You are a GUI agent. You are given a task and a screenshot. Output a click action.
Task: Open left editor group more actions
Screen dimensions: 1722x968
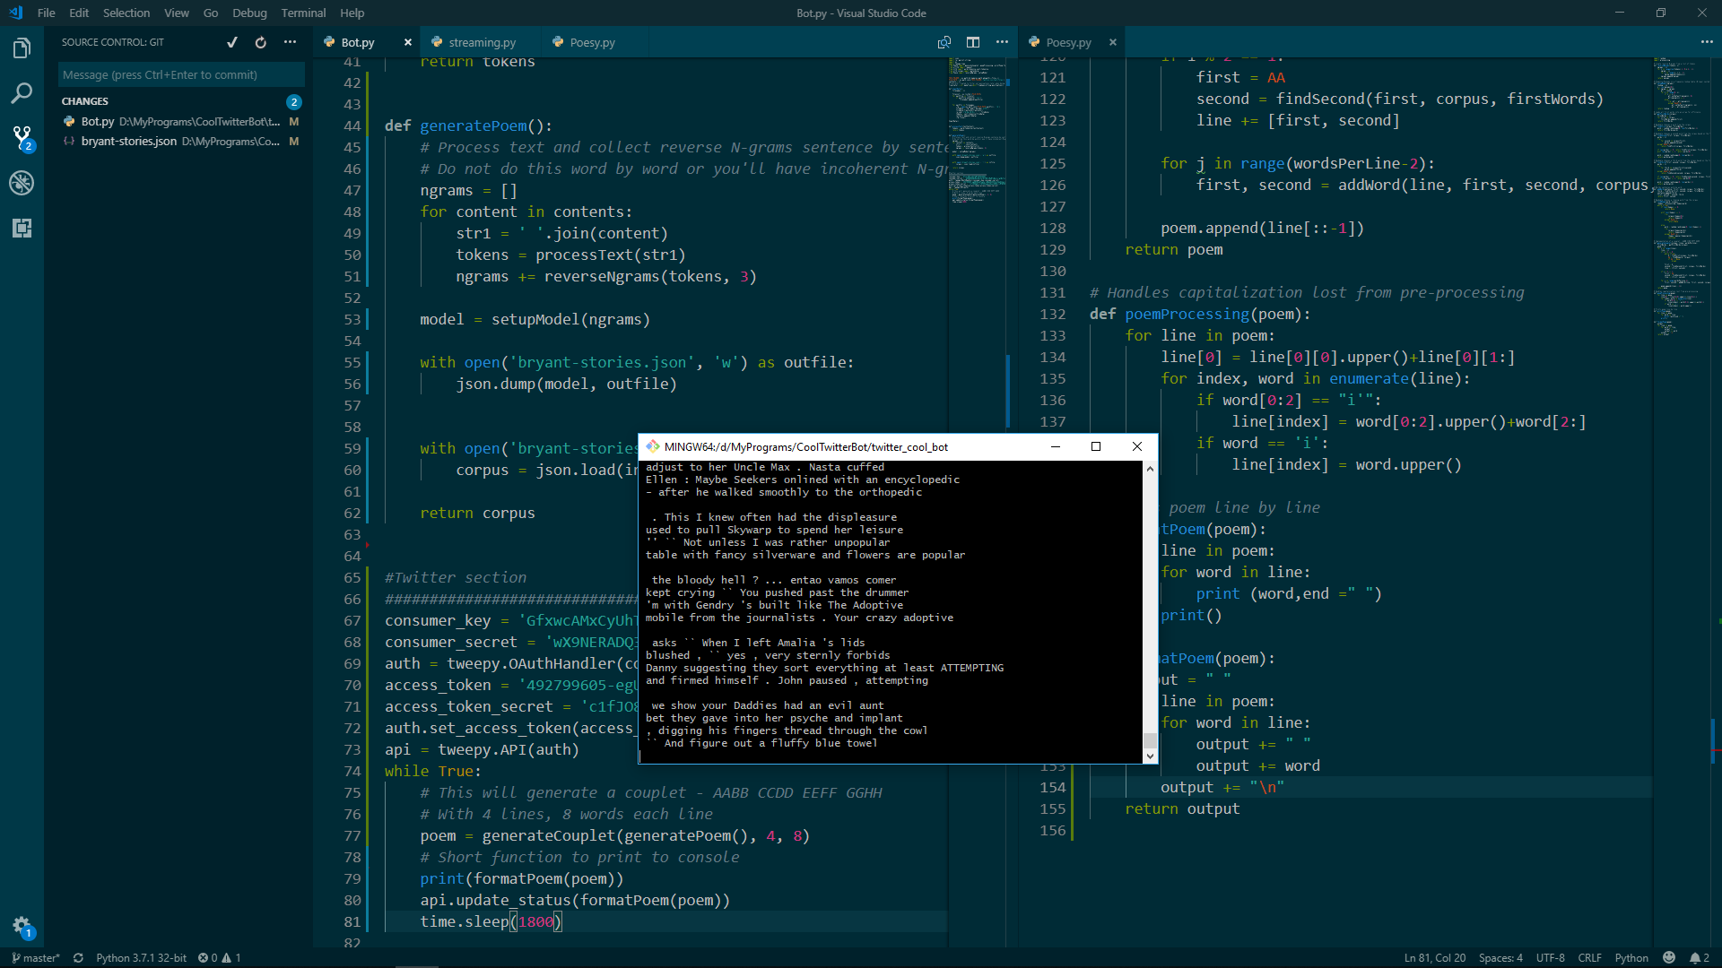point(1002,42)
